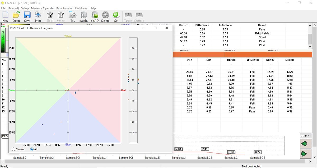Image resolution: width=317 pixels, height=168 pixels.
Task: Save the file using the floppy disk icon
Action: coord(27,16)
